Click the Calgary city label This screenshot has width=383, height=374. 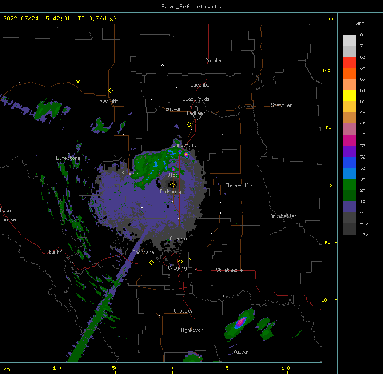coord(177,268)
